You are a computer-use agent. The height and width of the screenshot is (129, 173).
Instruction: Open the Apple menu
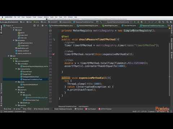pyautogui.click(x=2, y=17)
